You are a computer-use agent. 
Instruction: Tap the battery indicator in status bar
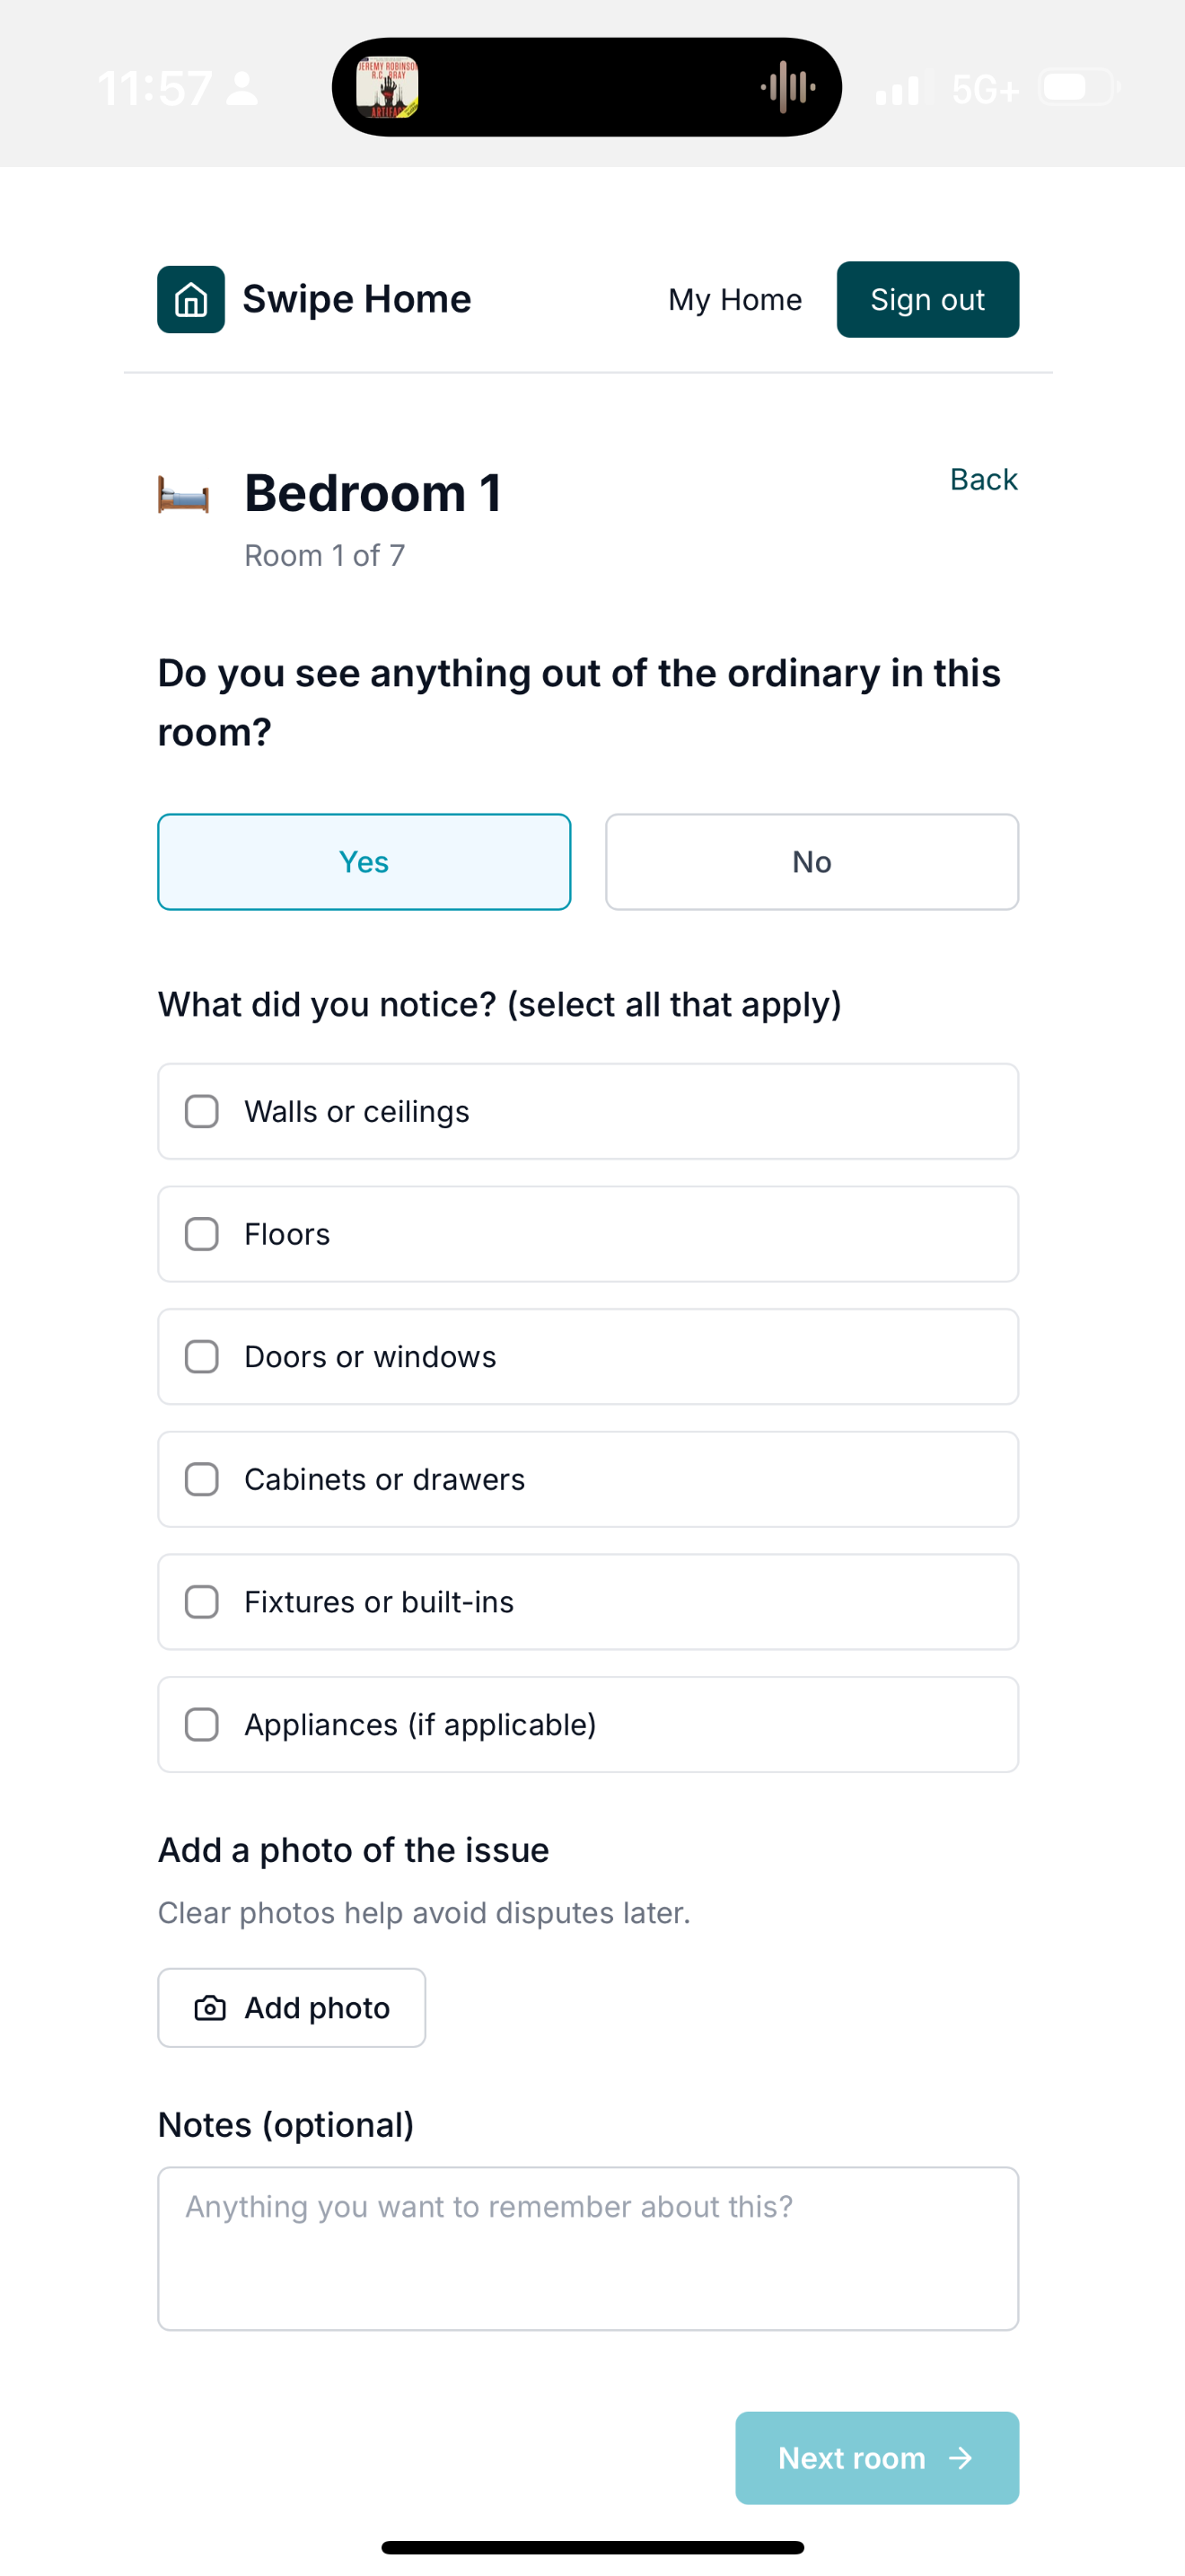click(x=1077, y=88)
